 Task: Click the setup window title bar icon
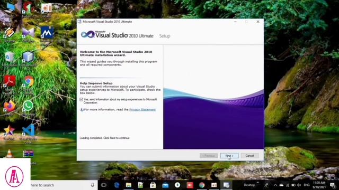79,22
